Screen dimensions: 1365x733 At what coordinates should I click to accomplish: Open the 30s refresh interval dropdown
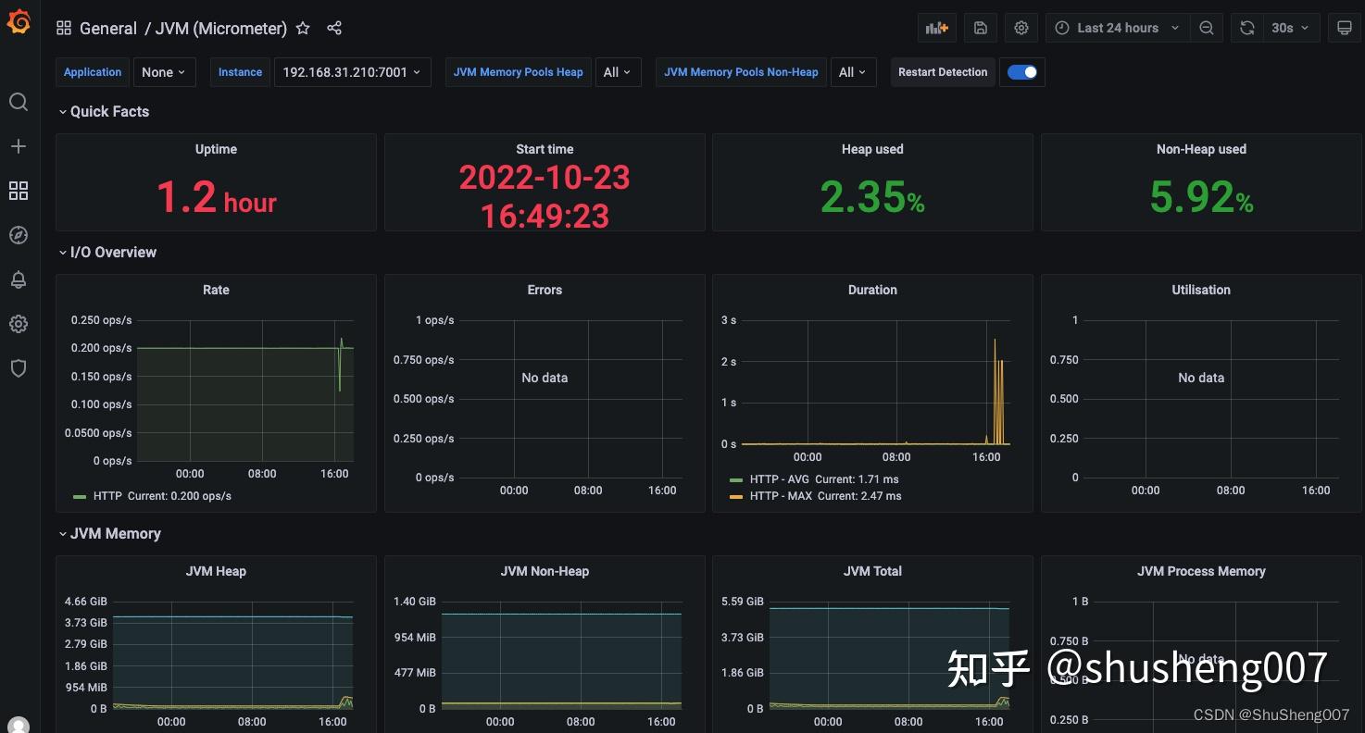coord(1288,28)
